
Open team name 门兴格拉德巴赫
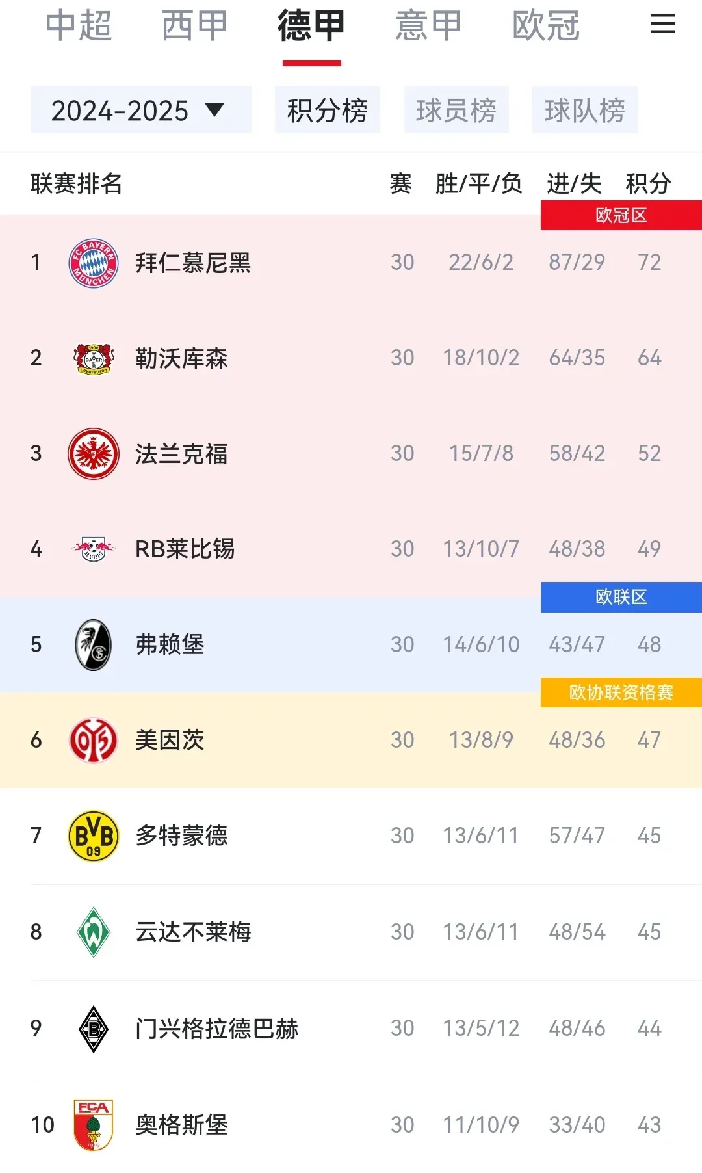[x=216, y=1028]
